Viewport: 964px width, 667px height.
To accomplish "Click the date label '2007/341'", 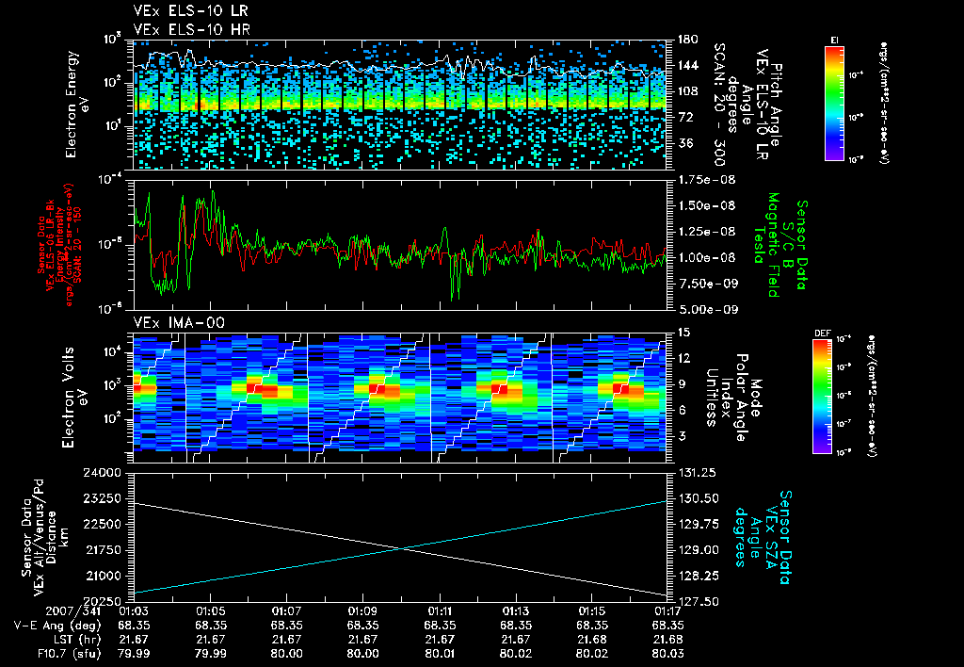I will (x=73, y=611).
